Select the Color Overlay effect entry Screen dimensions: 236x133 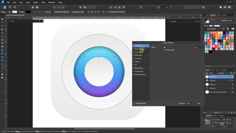coord(139,71)
